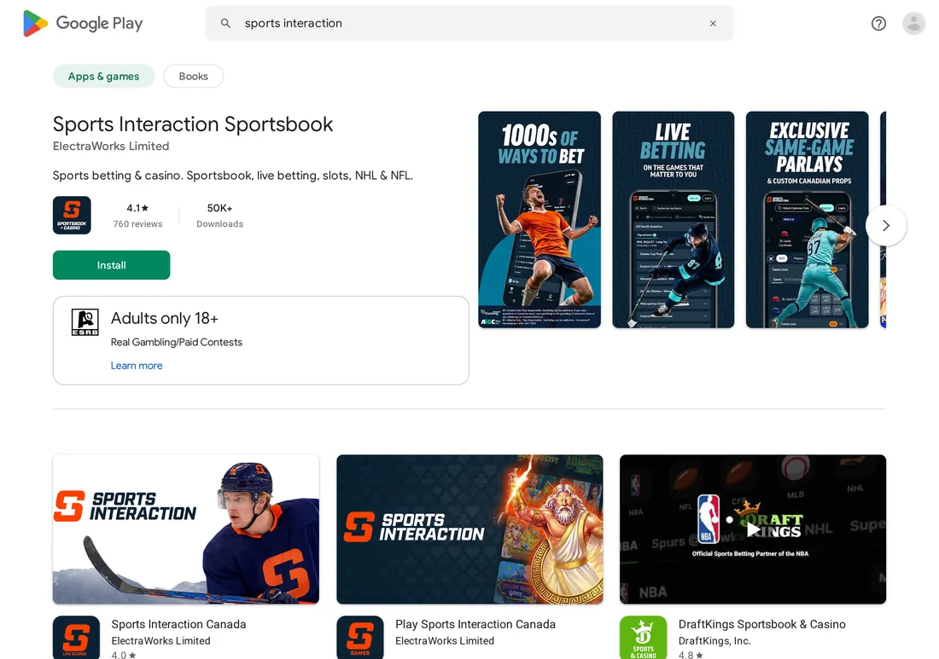Viewport: 939px width, 659px height.
Task: Click the Adults only 18+ heading
Action: point(165,318)
